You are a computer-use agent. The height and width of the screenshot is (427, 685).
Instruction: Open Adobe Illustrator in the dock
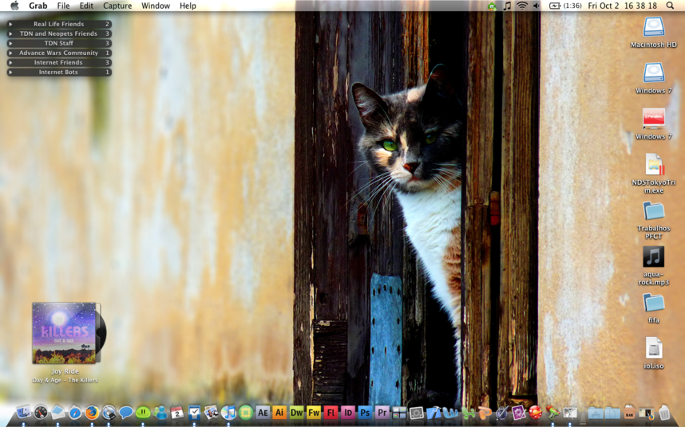[x=279, y=413]
